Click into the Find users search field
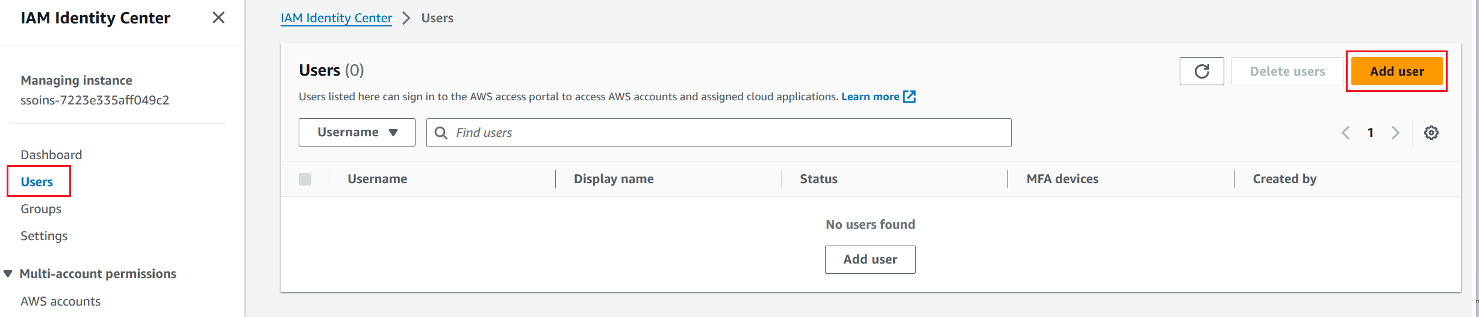The width and height of the screenshot is (1479, 317). (723, 133)
